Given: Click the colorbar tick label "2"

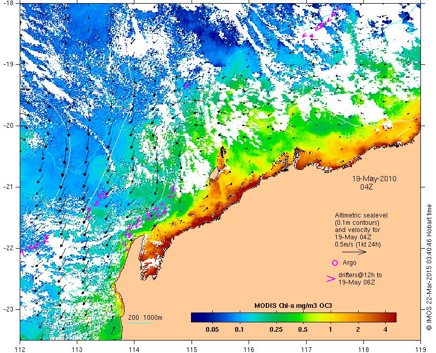Looking at the screenshot, I should click(358, 330).
